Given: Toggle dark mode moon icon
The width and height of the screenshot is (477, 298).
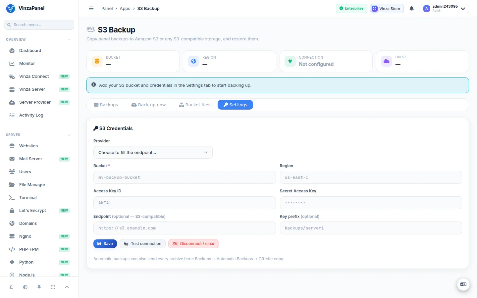Looking at the screenshot, I should (11, 287).
